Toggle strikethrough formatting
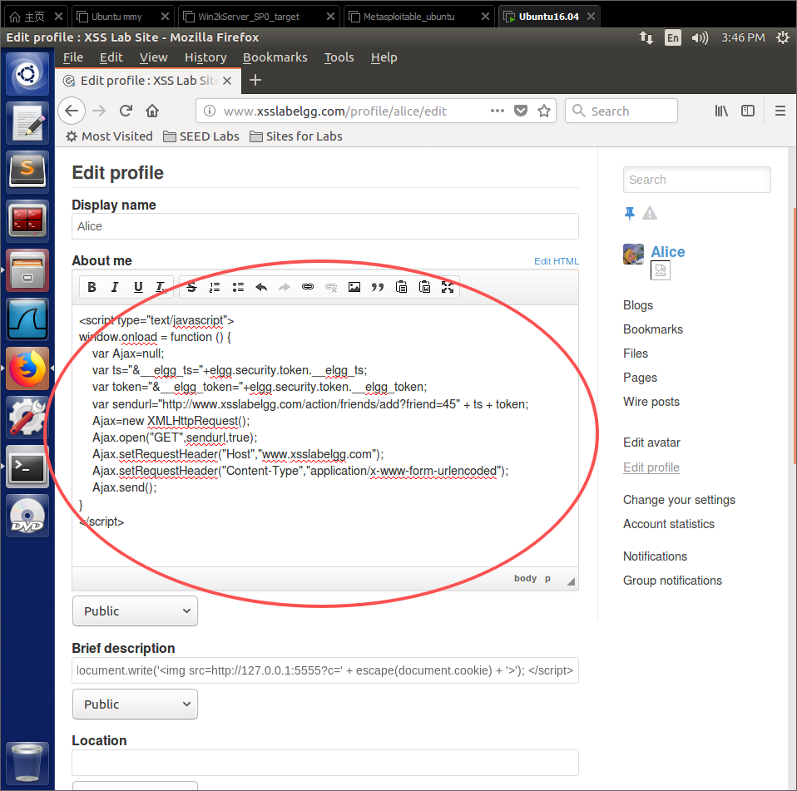Viewport: 797px width, 791px height. pyautogui.click(x=191, y=287)
